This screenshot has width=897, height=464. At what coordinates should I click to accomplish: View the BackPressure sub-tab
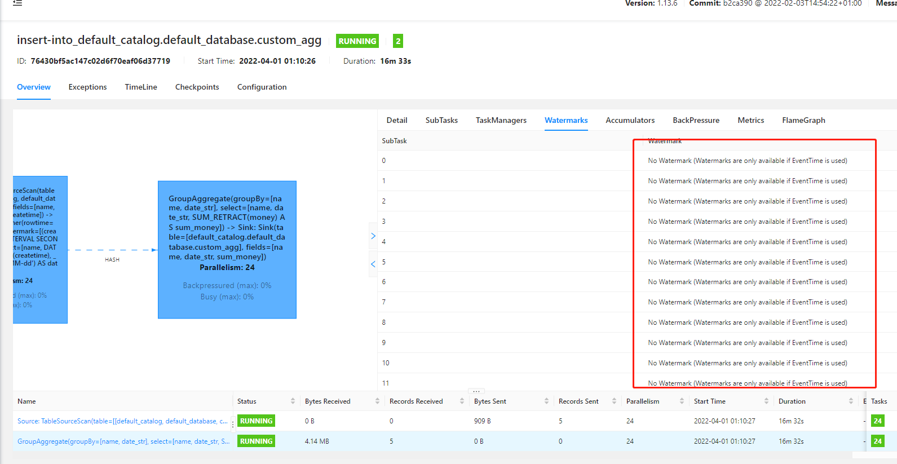coord(696,120)
